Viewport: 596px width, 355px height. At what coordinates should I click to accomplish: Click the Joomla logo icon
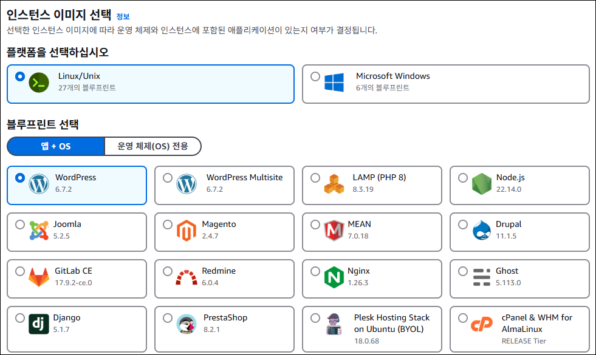tap(39, 231)
